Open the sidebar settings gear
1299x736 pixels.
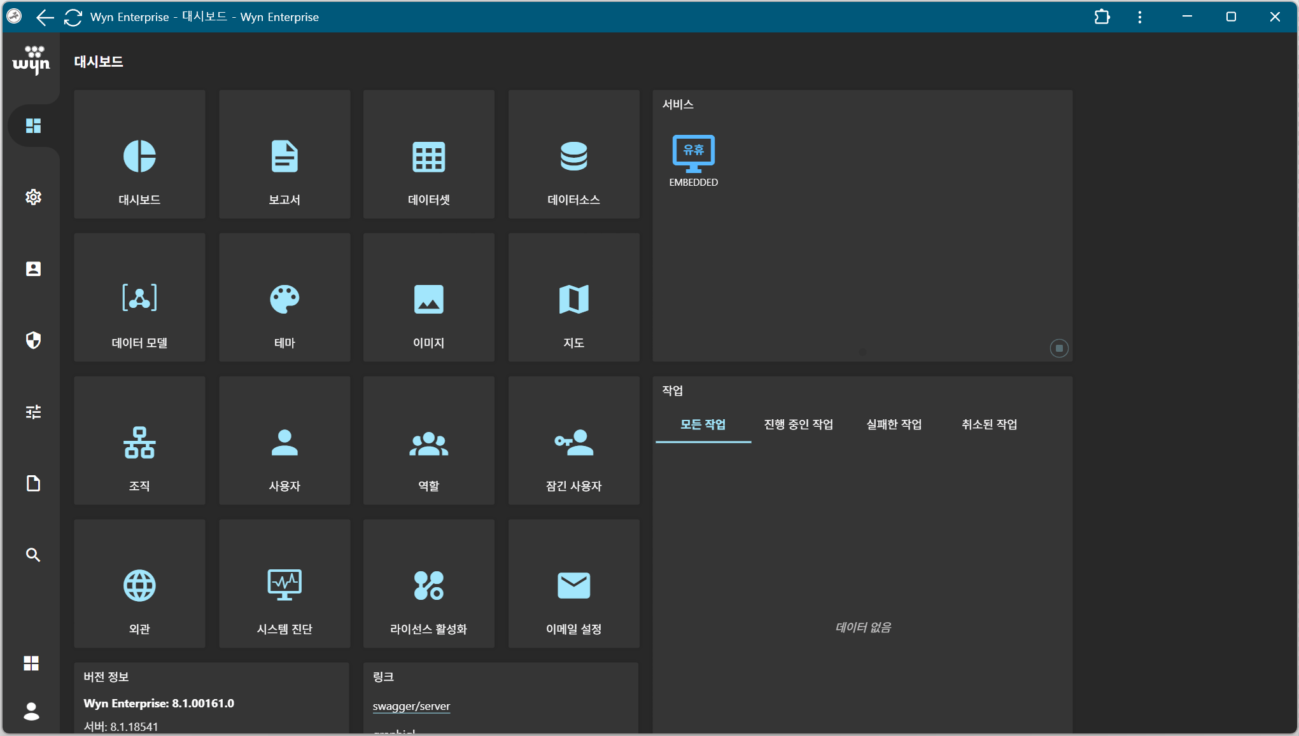pos(32,197)
